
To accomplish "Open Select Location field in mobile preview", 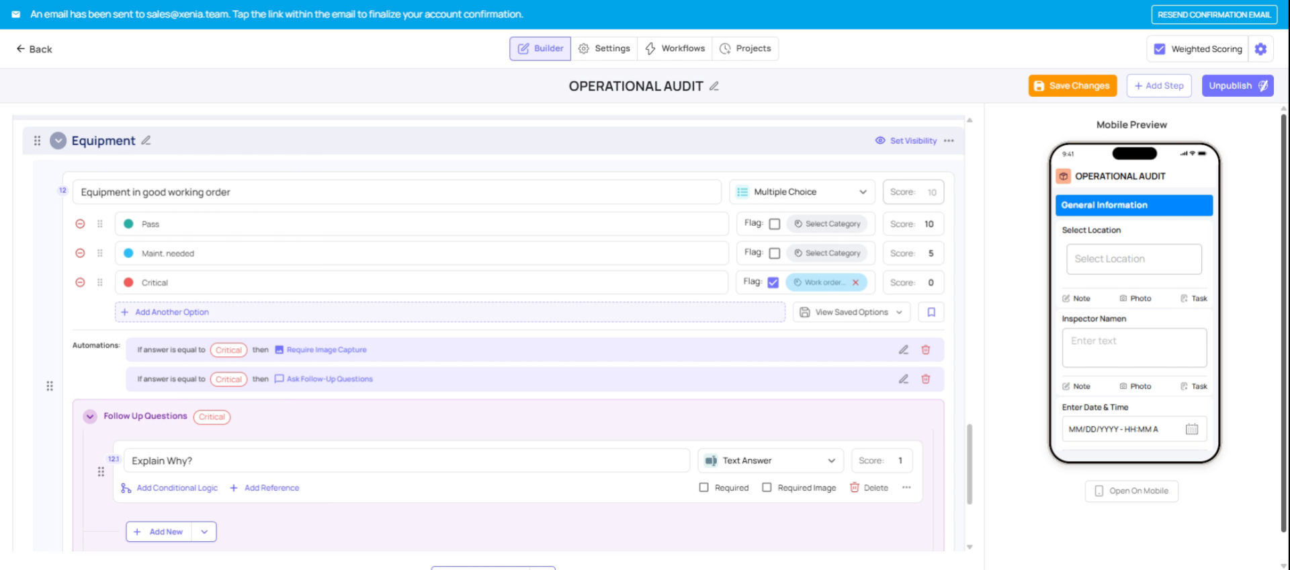I will point(1134,259).
